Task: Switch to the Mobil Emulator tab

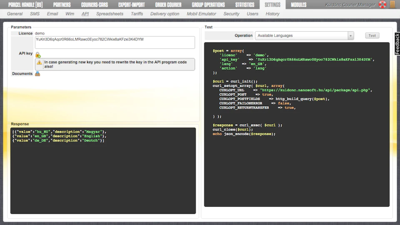Action: (x=201, y=14)
